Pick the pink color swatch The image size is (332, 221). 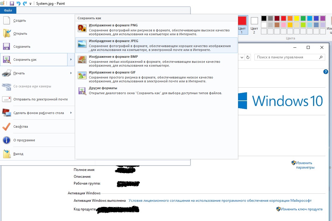[284, 25]
